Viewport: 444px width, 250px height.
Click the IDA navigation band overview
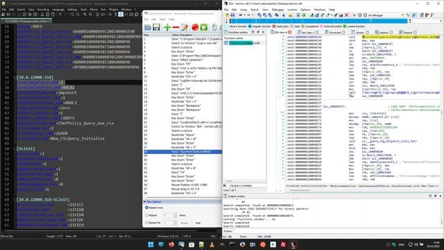coord(318,21)
